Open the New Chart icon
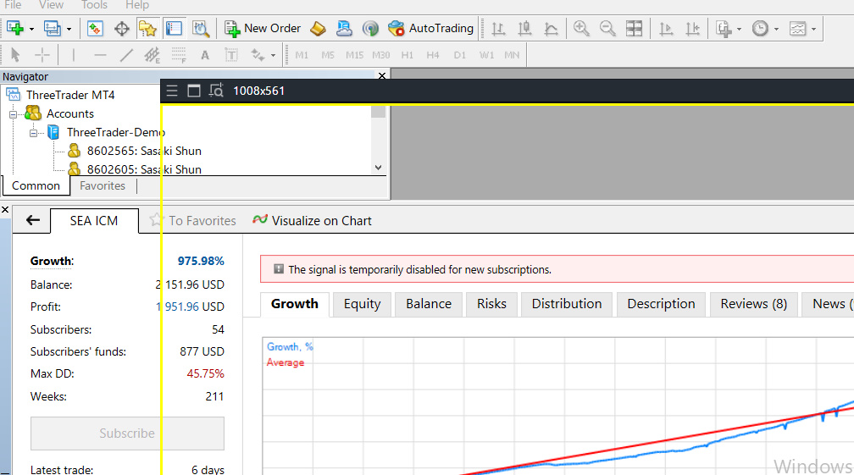Screen dimensions: 854x475 (x=14, y=28)
